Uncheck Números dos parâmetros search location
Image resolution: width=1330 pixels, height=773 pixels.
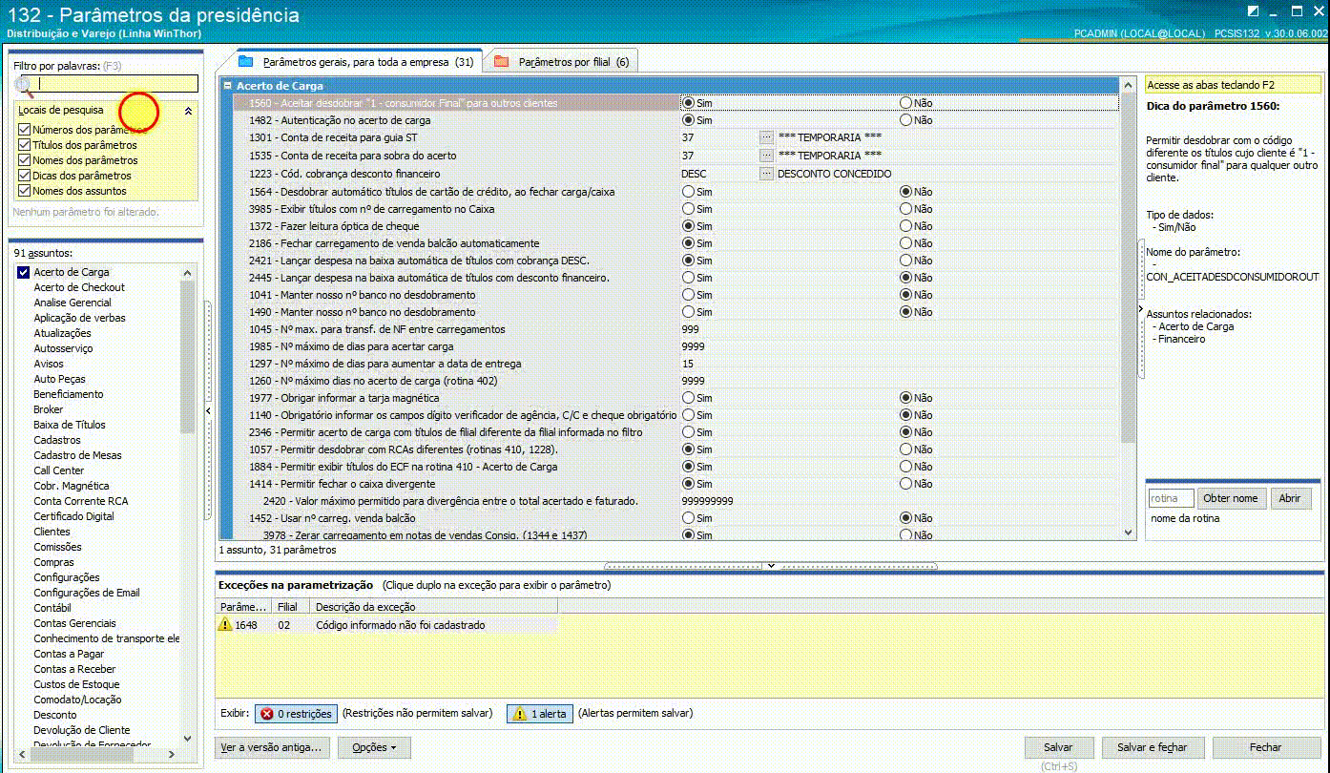pyautogui.click(x=25, y=130)
